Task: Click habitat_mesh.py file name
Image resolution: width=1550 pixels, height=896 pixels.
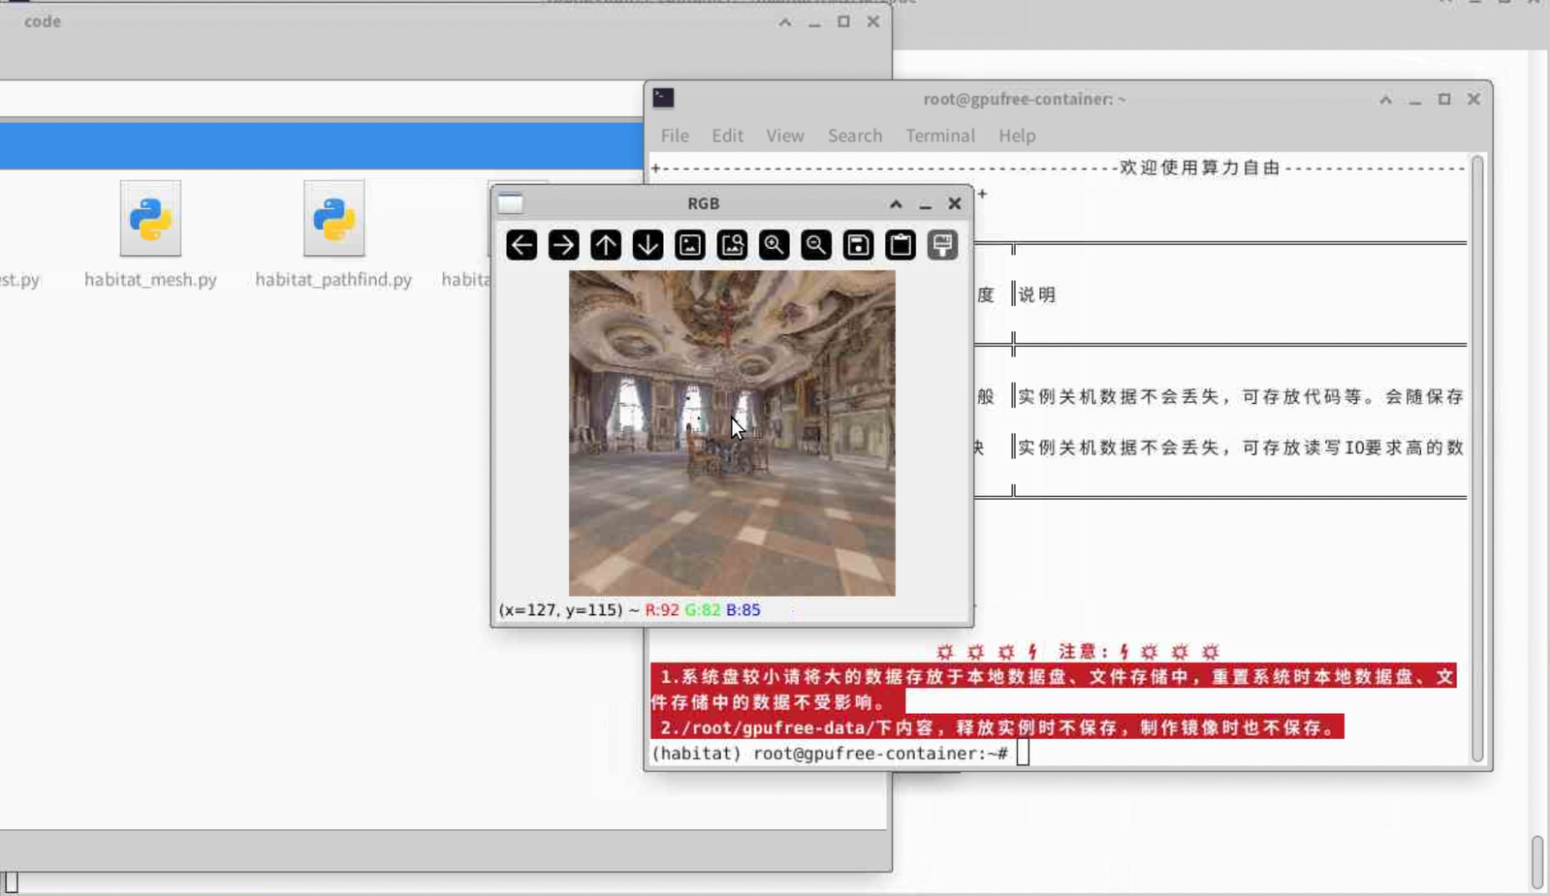Action: click(150, 279)
